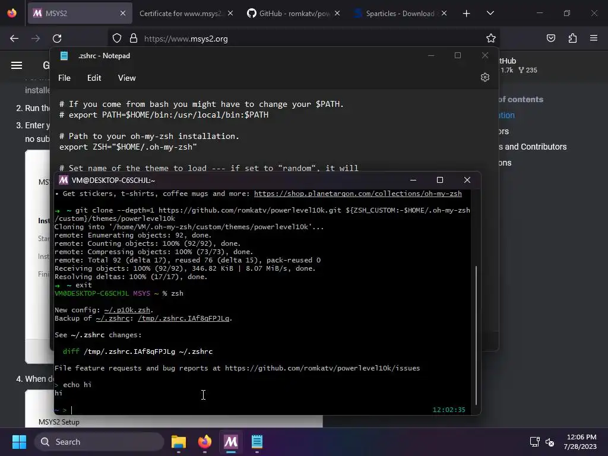The height and width of the screenshot is (456, 608).
Task: Click the MSYS2 terminal title bar icon
Action: tap(63, 180)
